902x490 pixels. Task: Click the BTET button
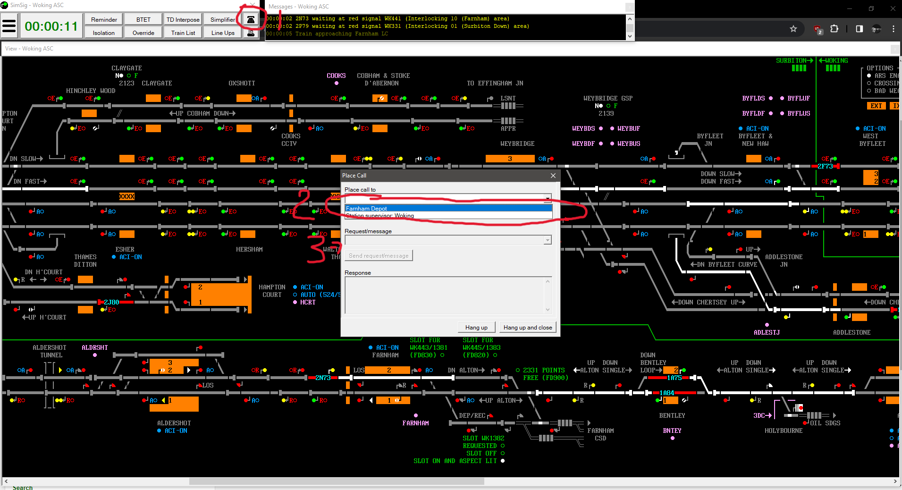(143, 19)
